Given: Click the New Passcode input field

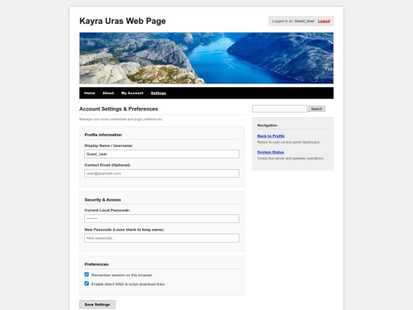Looking at the screenshot, I should pyautogui.click(x=161, y=238).
